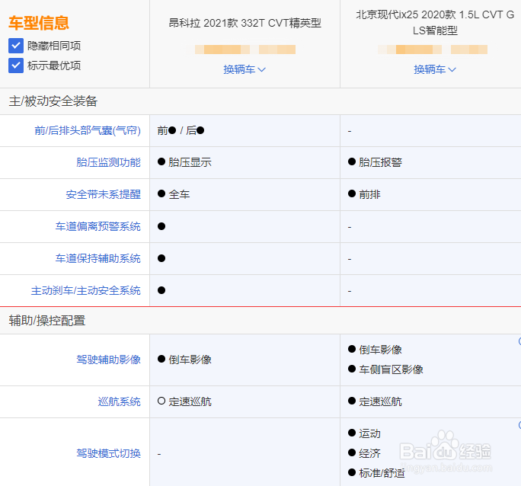Open 换辆车 dropdown under 昂科拉
The height and width of the screenshot is (486, 521).
[245, 69]
